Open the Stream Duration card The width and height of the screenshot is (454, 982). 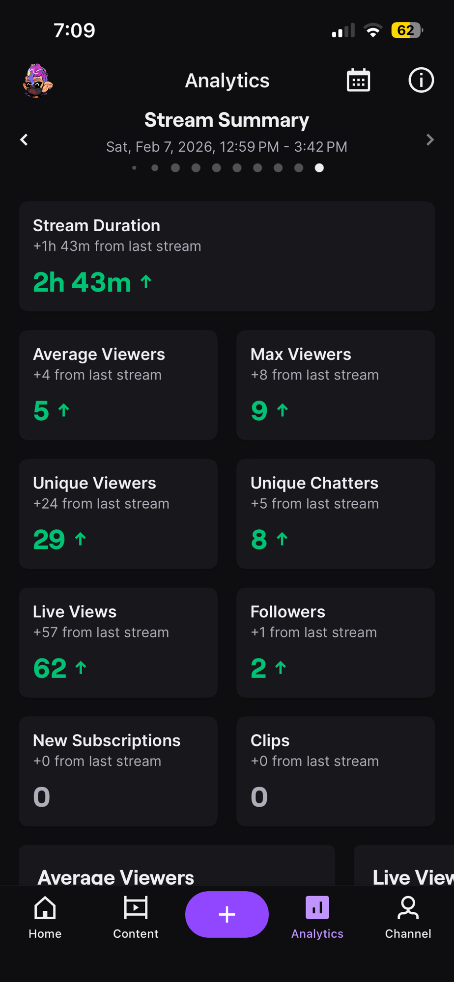click(x=227, y=256)
